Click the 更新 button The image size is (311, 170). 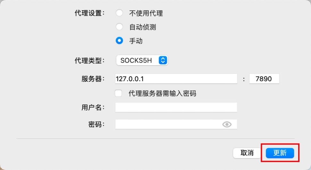(280, 153)
